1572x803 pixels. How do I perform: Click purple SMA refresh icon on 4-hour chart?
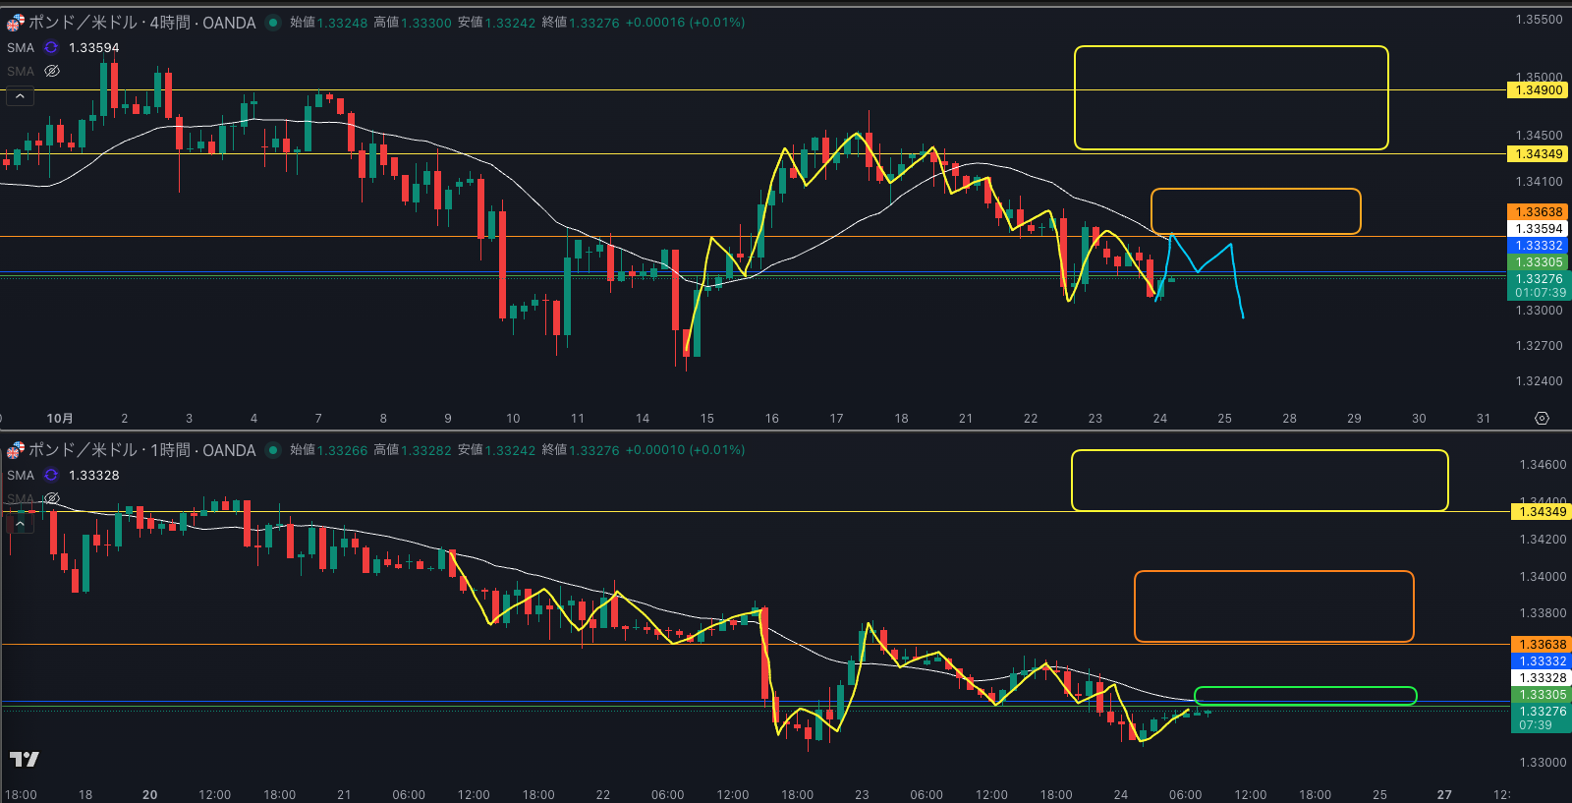pos(51,47)
